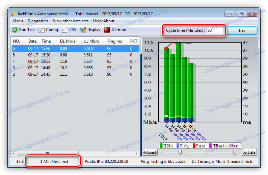The image size is (268, 175).
Task: Adjust the slider next to AvGraph
Action: tap(180, 152)
